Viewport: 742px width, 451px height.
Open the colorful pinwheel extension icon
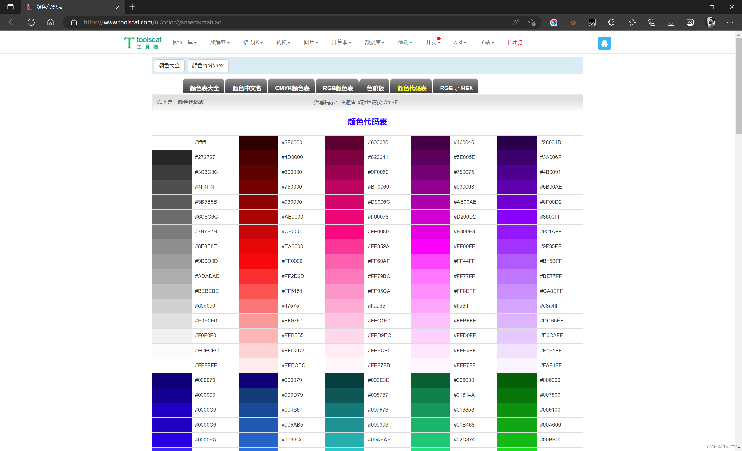(554, 22)
